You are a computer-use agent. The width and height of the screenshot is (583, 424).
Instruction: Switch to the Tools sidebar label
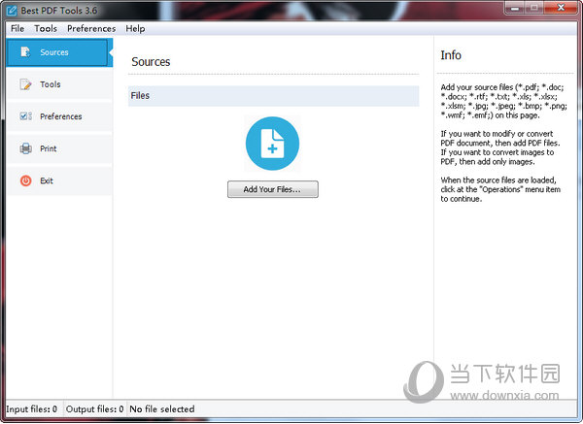pyautogui.click(x=51, y=84)
